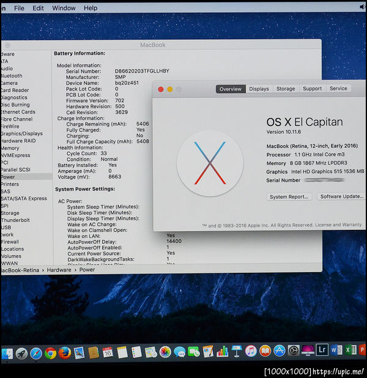Open Messages chat bubble in Dock
The height and width of the screenshot is (378, 367).
pyautogui.click(x=180, y=352)
